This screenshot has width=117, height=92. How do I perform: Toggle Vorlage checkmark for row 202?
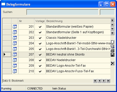tap(40, 32)
